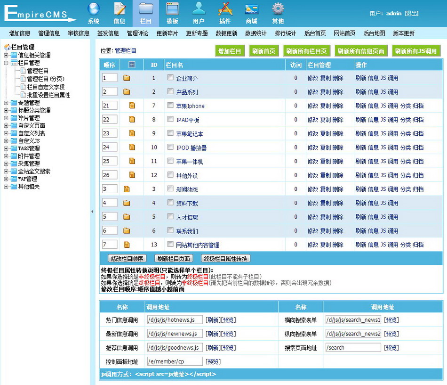Expand all columns with header plus button
The width and height of the screenshot is (447, 385).
point(132,65)
